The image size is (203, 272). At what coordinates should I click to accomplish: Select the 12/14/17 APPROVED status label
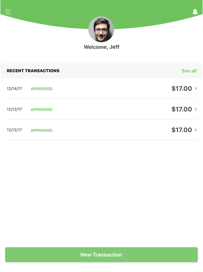[x=41, y=89]
